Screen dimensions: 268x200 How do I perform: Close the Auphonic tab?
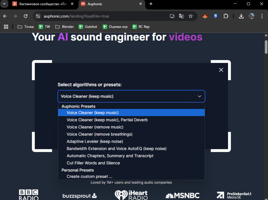(x=140, y=4)
